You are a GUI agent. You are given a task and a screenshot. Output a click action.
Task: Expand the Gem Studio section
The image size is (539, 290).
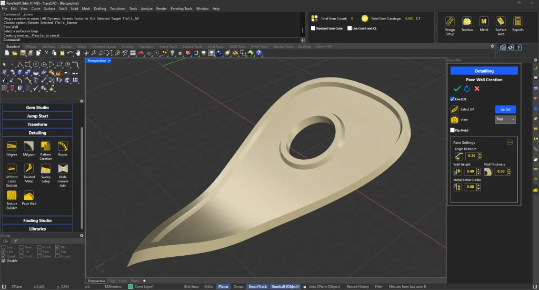click(x=37, y=108)
